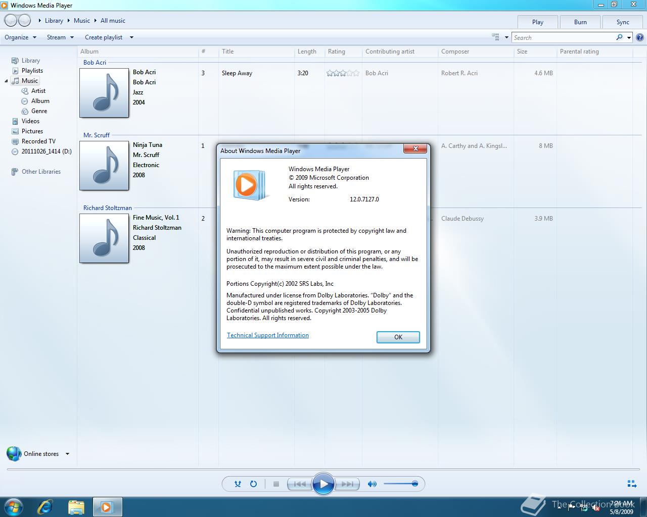
Task: Skip to next track
Action: pos(348,484)
